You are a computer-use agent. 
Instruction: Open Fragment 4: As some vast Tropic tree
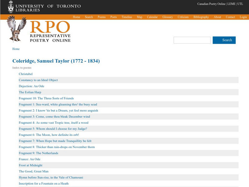coord(54,122)
